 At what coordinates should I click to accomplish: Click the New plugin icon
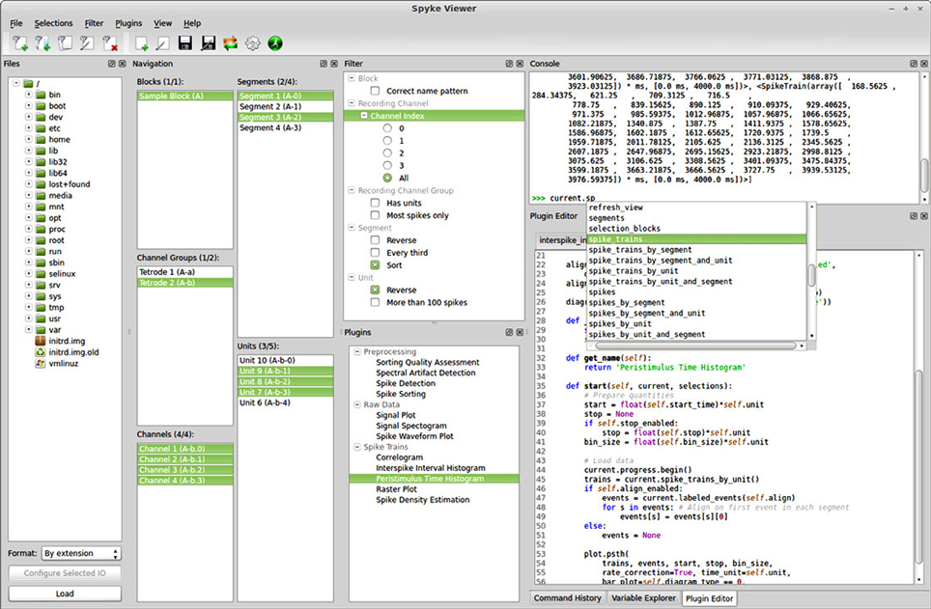[x=141, y=43]
